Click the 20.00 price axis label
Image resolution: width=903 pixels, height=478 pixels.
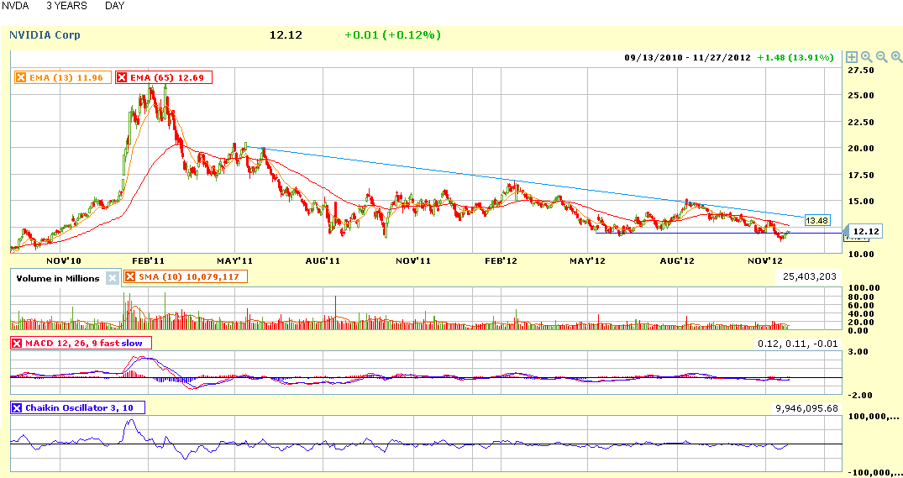tap(862, 148)
